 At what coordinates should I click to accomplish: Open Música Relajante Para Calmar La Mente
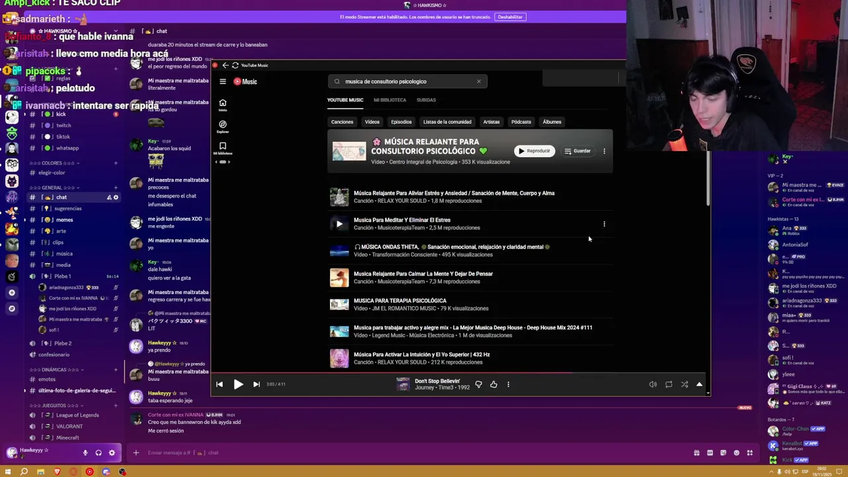(x=423, y=274)
